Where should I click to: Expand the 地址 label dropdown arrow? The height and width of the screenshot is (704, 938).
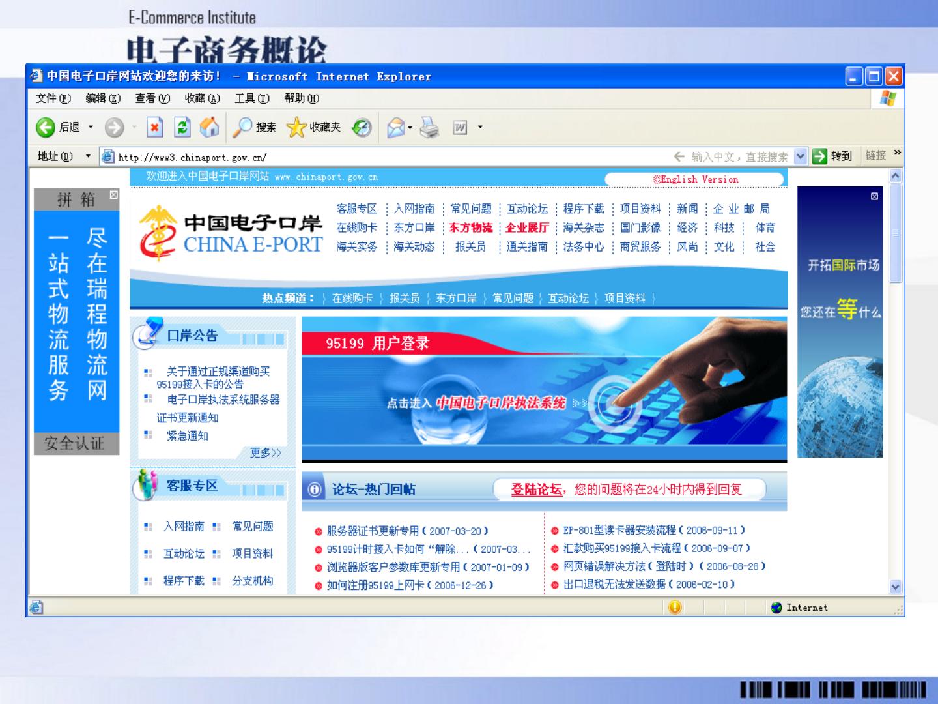pos(89,156)
